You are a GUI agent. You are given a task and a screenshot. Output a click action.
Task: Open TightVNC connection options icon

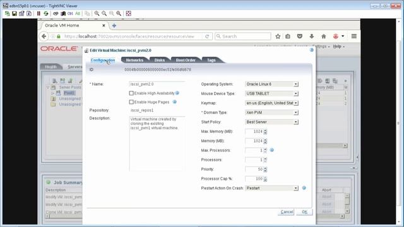21,13
